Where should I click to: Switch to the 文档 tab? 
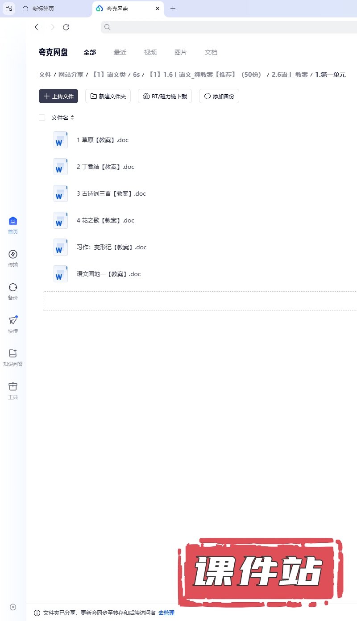[x=211, y=52]
